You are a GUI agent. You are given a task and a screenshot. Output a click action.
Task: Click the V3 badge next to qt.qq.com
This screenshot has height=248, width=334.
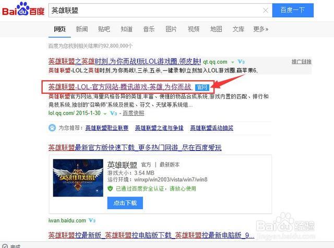(241, 62)
